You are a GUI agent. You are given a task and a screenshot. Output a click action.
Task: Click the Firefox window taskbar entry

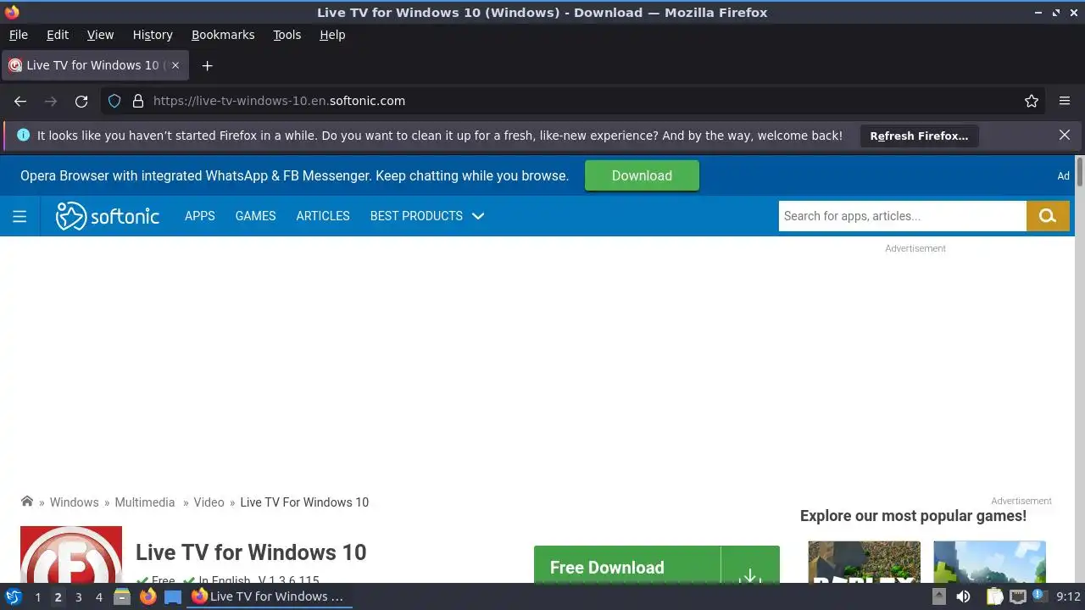point(268,596)
